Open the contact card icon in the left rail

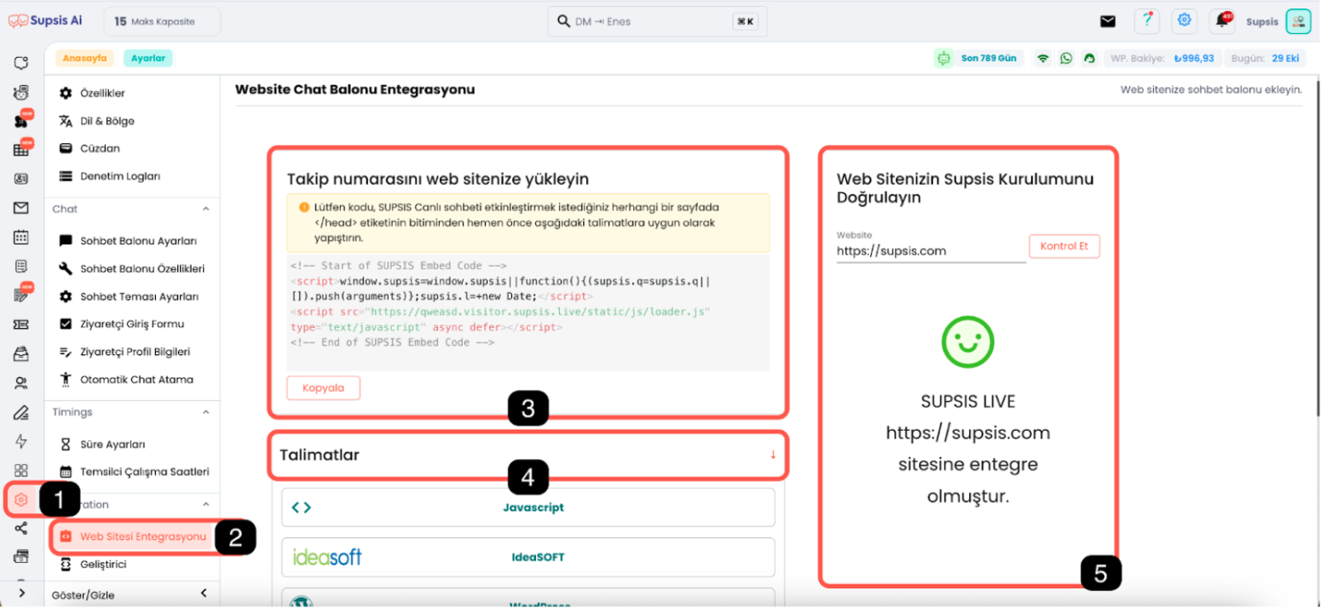[21, 179]
